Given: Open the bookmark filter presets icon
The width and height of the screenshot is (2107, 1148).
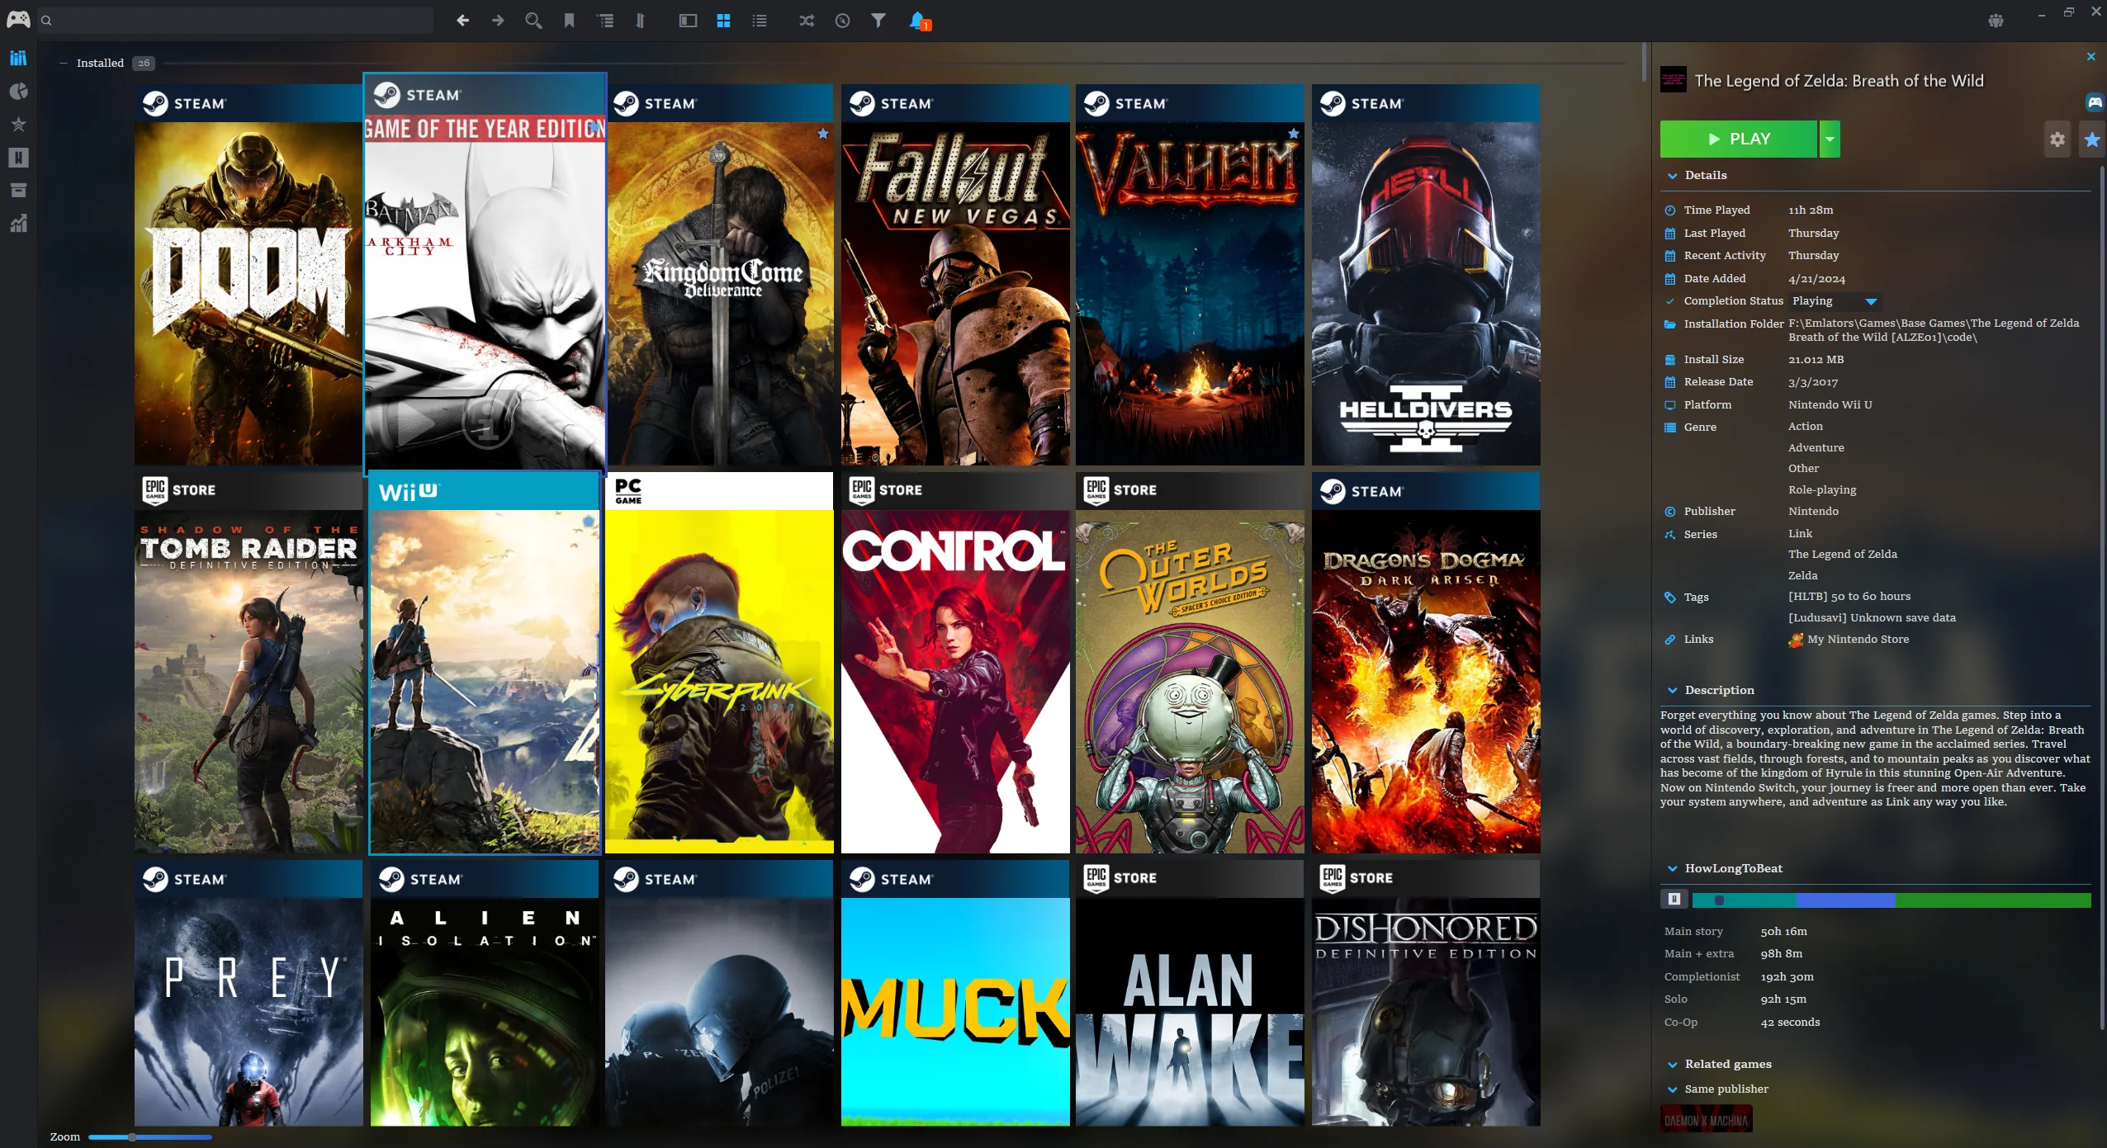Looking at the screenshot, I should pyautogui.click(x=569, y=21).
